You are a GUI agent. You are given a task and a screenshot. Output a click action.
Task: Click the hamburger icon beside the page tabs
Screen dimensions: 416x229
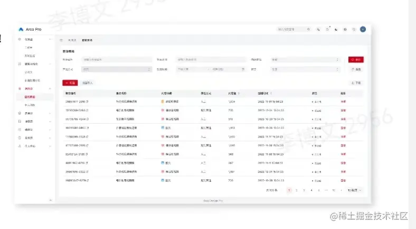click(x=61, y=40)
